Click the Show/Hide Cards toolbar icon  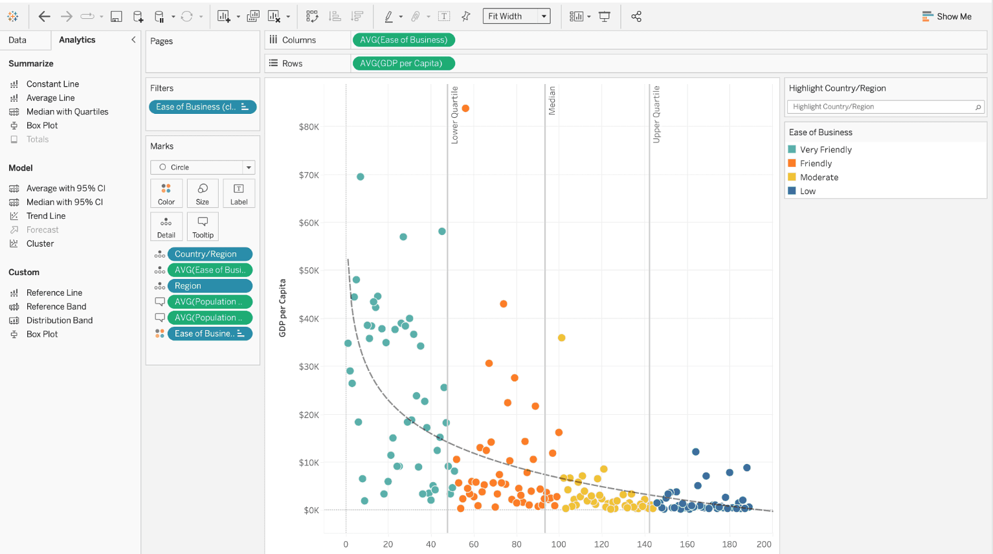(576, 16)
